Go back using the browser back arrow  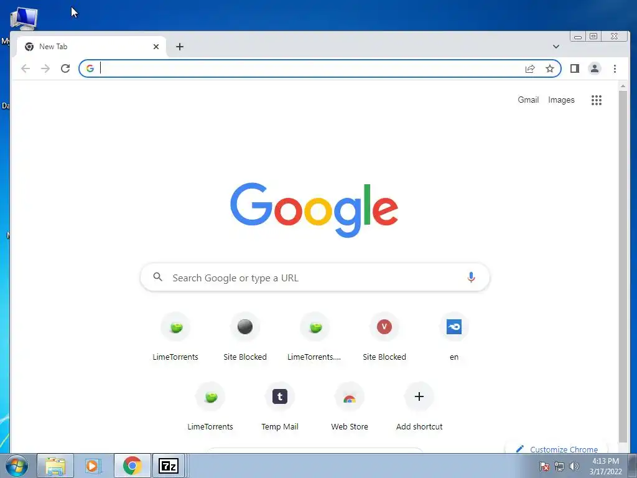26,68
